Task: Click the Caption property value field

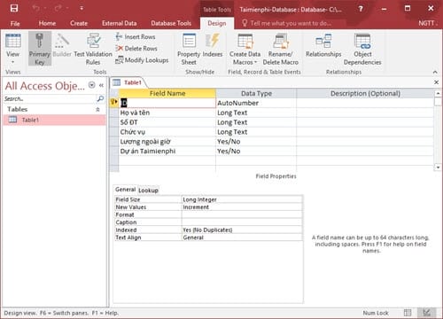Action: tap(242, 222)
